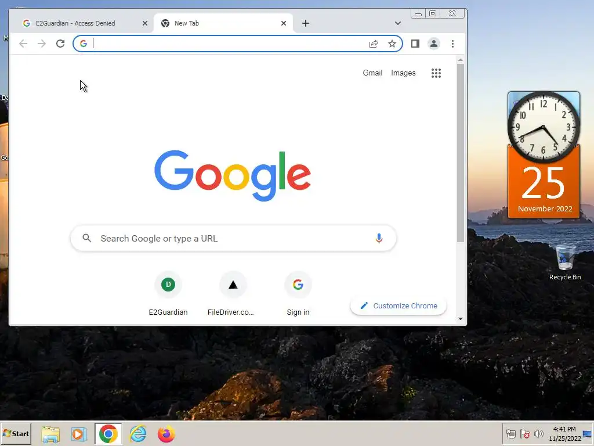The width and height of the screenshot is (594, 446).
Task: Click the Show desktop button
Action: (x=588, y=433)
